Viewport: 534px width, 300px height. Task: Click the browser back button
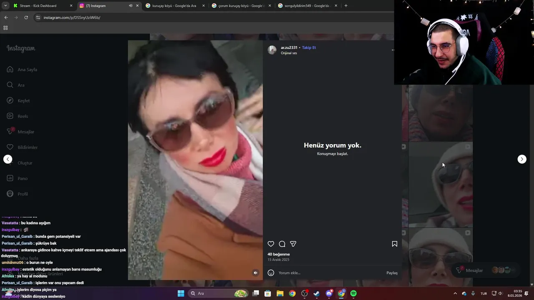[x=6, y=17]
